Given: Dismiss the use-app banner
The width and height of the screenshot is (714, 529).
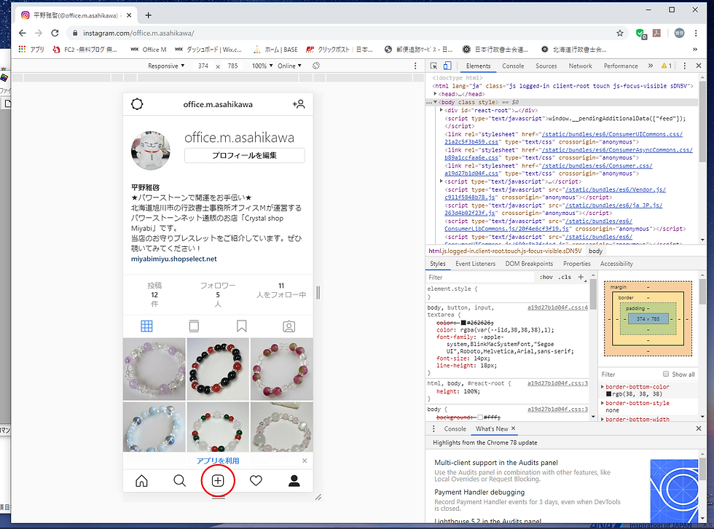Looking at the screenshot, I should coord(305,461).
